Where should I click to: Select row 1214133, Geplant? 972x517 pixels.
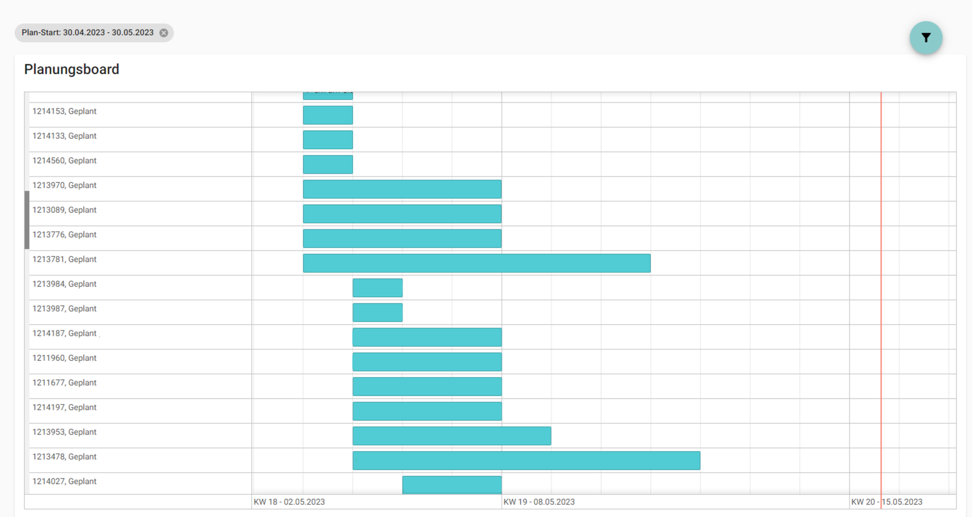(65, 136)
